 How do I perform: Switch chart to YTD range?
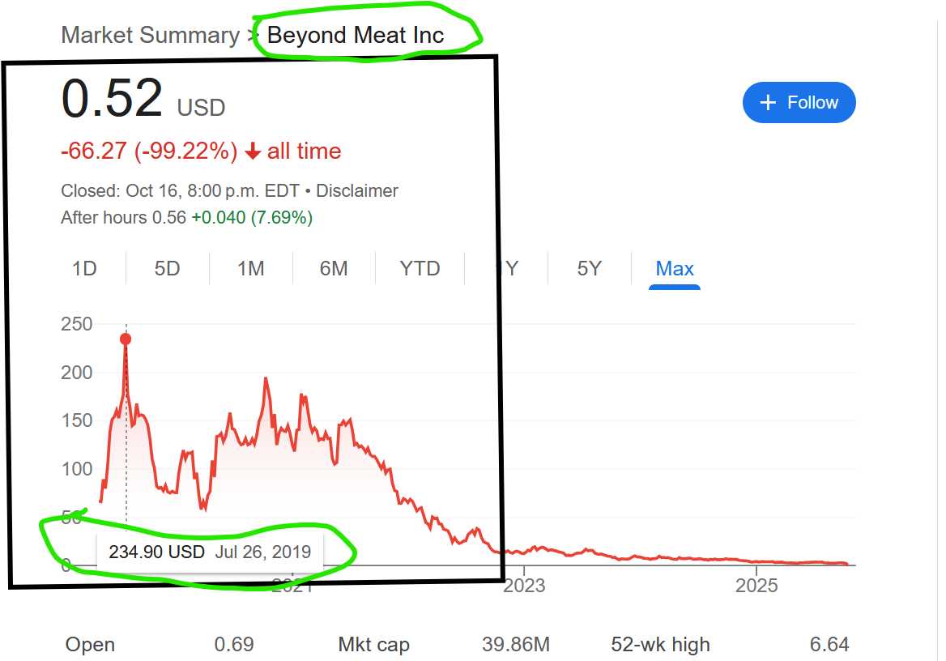[420, 269]
